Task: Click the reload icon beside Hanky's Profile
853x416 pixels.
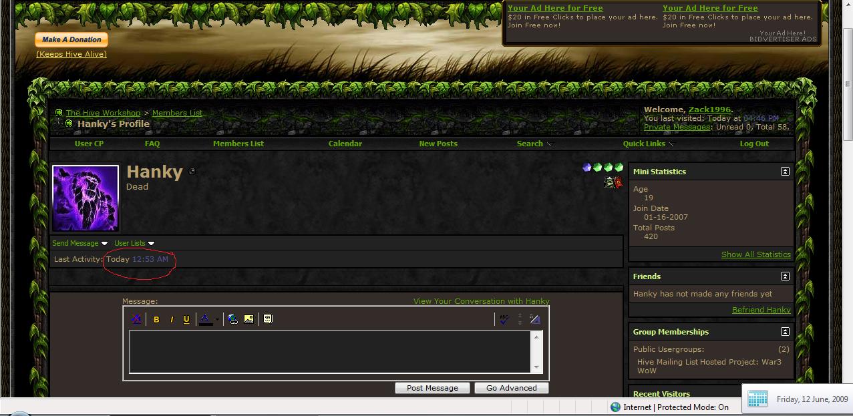Action: (67, 124)
